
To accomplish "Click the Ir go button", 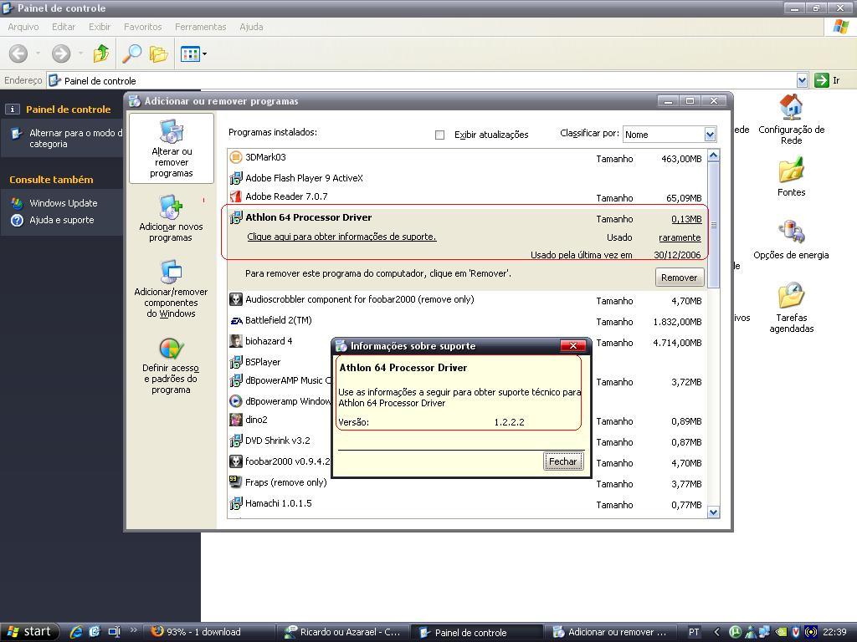I will coord(826,80).
